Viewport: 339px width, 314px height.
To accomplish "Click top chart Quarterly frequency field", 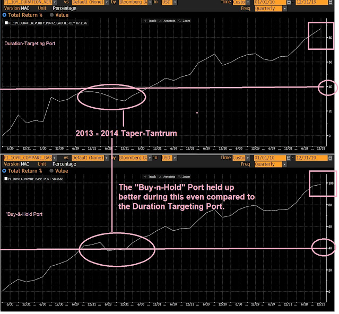I will (268, 8).
